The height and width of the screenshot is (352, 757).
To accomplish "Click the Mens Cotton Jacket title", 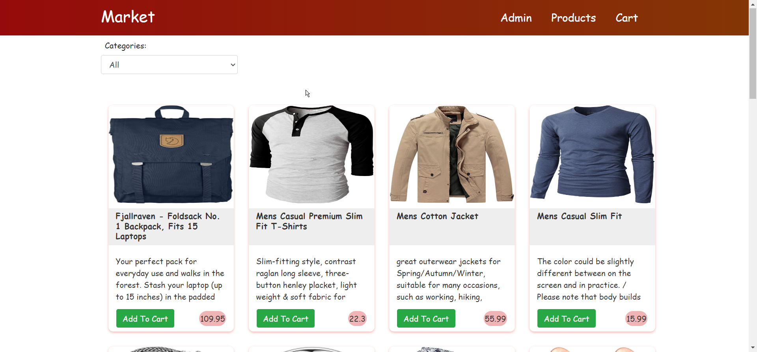I will (x=437, y=216).
